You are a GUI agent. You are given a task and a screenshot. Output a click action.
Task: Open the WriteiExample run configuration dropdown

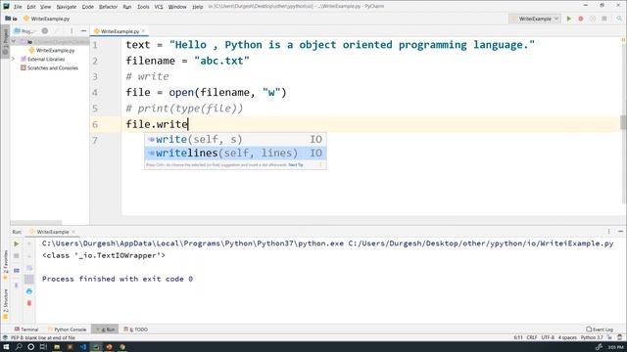[x=535, y=19]
